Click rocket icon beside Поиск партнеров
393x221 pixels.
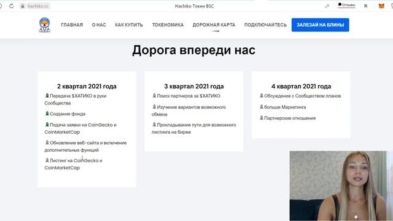coord(154,96)
